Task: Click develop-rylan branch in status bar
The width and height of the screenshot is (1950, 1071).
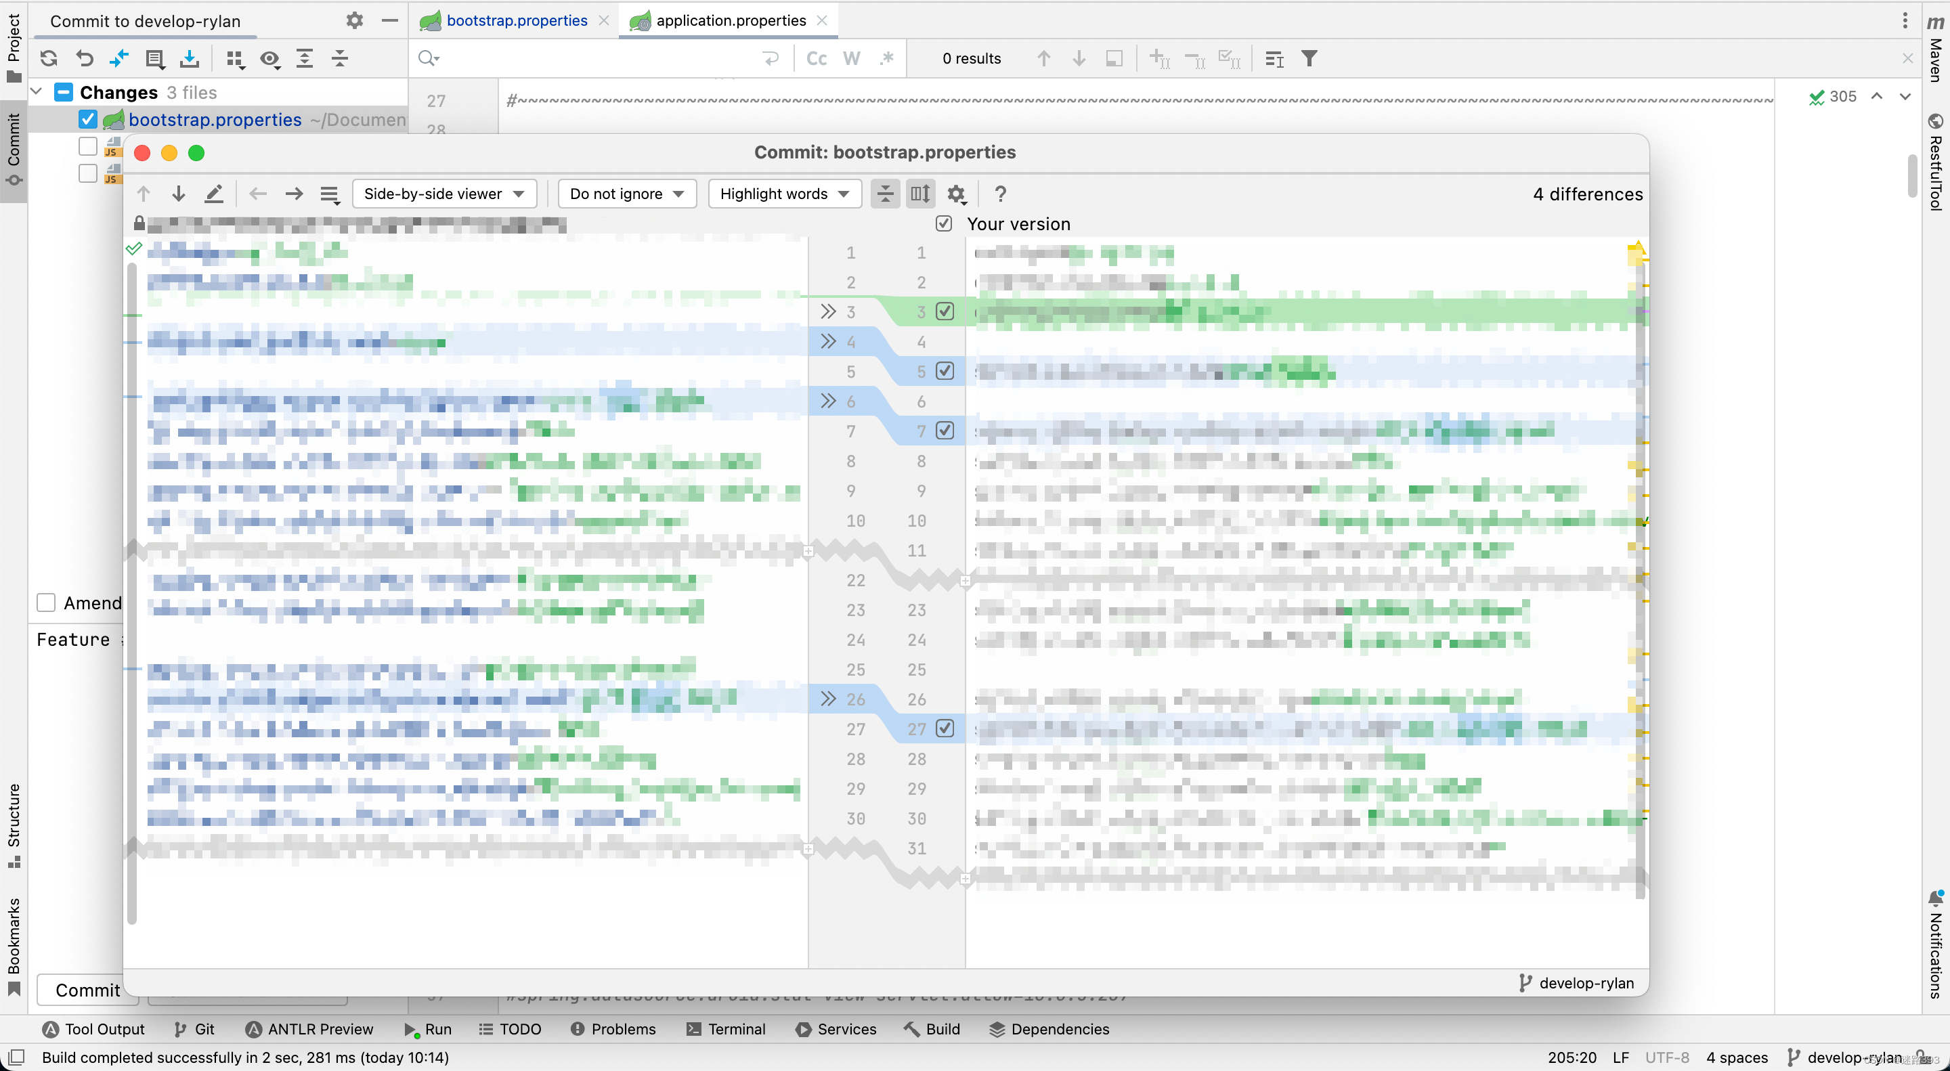Action: (x=1846, y=1057)
